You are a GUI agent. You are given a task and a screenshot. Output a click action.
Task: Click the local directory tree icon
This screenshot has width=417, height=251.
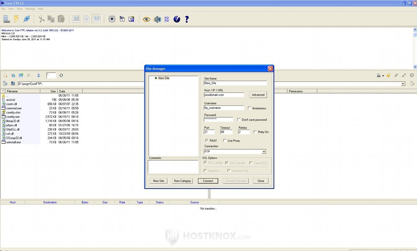coord(5,83)
